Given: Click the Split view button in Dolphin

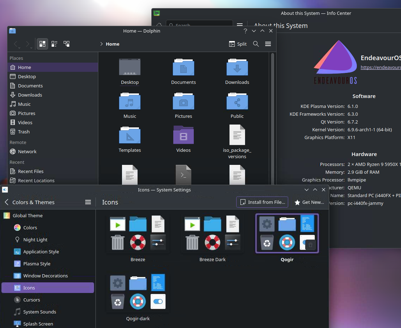Looking at the screenshot, I should [x=238, y=44].
